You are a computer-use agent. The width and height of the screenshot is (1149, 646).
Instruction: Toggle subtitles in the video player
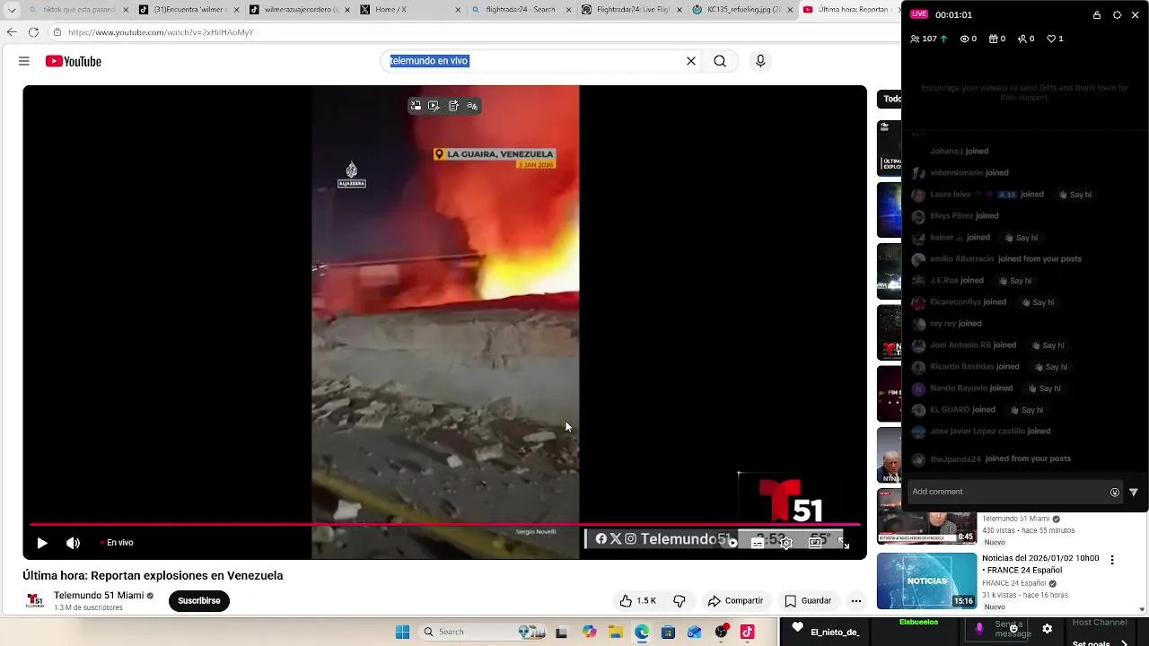(x=758, y=543)
